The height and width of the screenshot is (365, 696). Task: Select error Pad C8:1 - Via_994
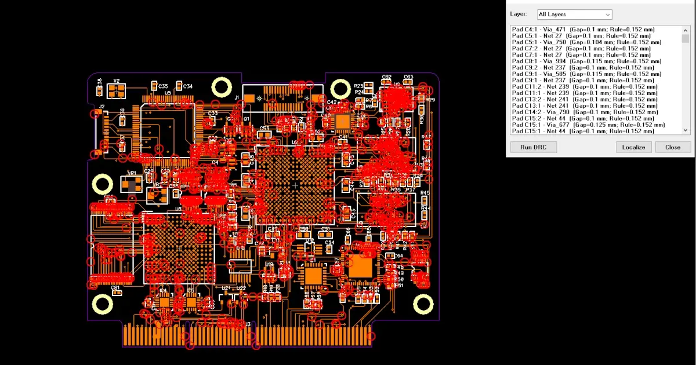tap(586, 61)
